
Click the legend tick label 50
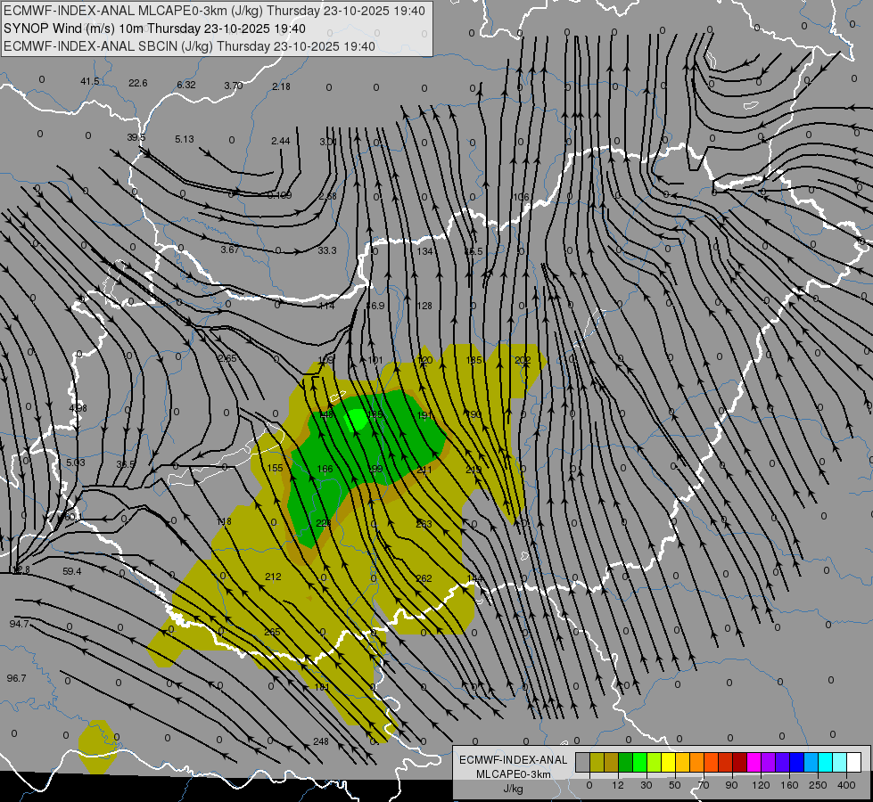(x=675, y=785)
